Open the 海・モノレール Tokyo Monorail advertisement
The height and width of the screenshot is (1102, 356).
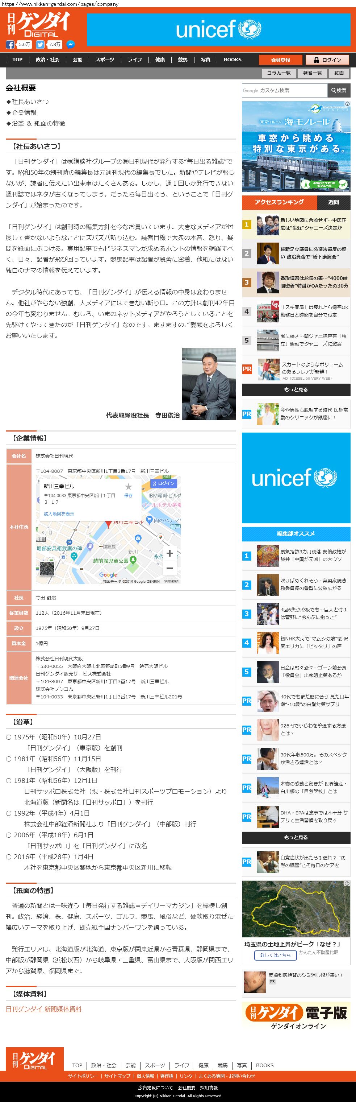point(296,146)
